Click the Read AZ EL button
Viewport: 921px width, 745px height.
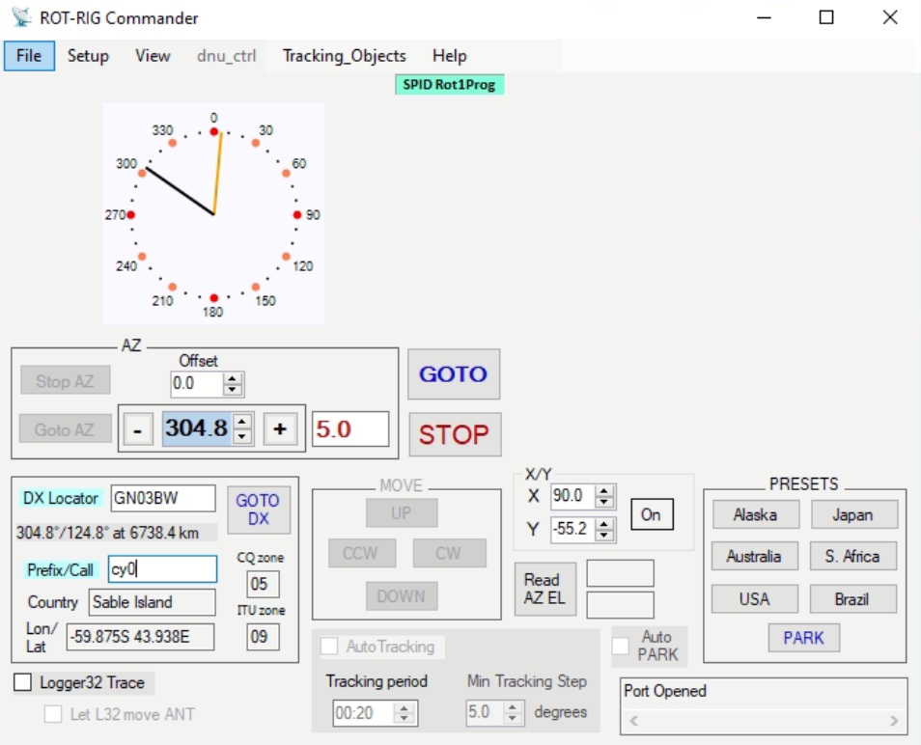545,589
